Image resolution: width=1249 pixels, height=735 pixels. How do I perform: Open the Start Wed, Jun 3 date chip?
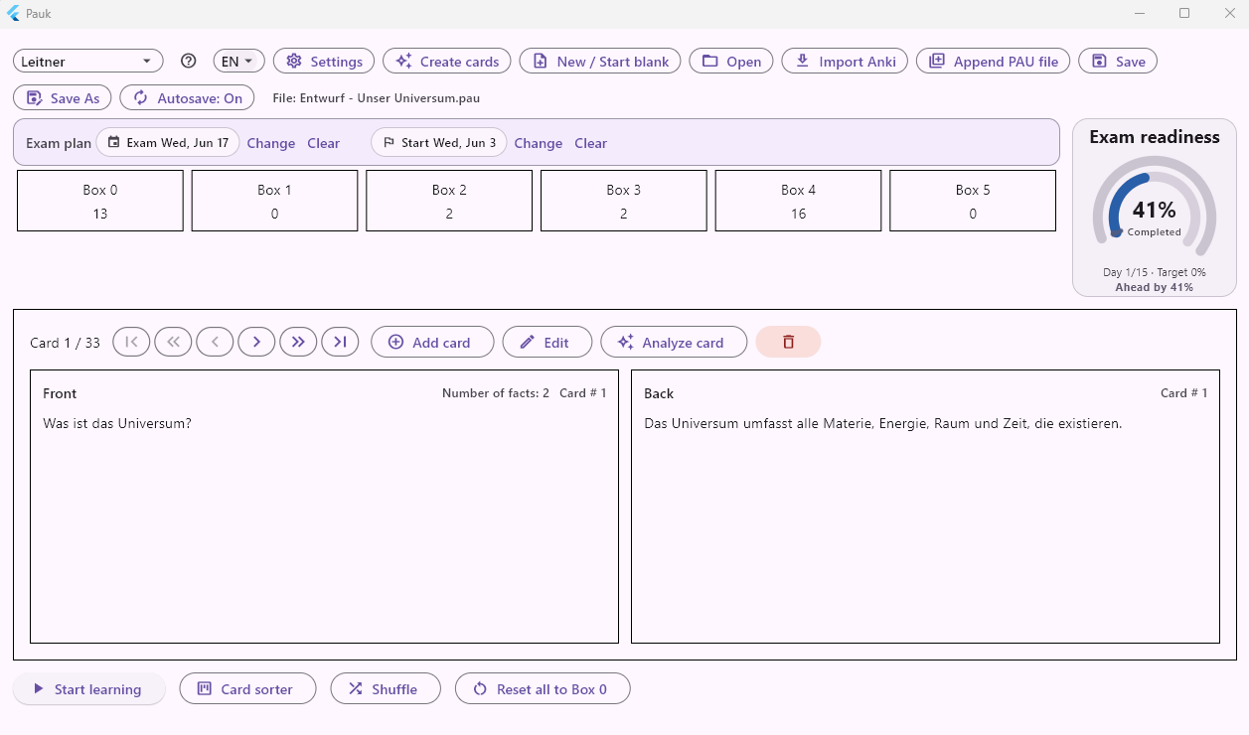tap(439, 142)
